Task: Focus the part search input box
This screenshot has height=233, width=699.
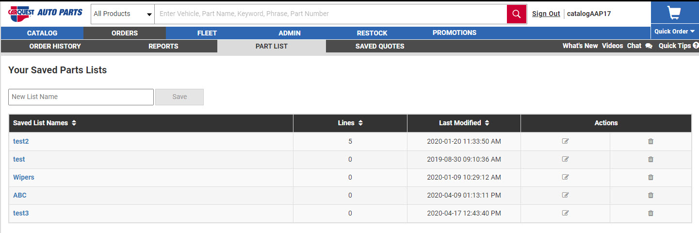Action: 331,14
